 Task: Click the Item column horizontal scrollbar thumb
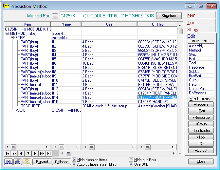[13, 147]
